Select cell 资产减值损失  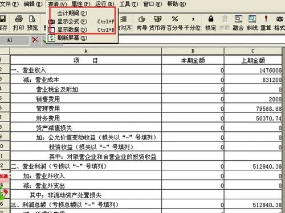tap(86, 128)
